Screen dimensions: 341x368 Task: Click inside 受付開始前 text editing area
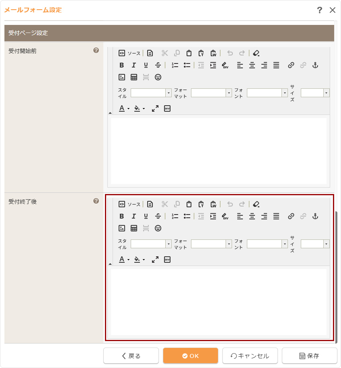coord(219,151)
